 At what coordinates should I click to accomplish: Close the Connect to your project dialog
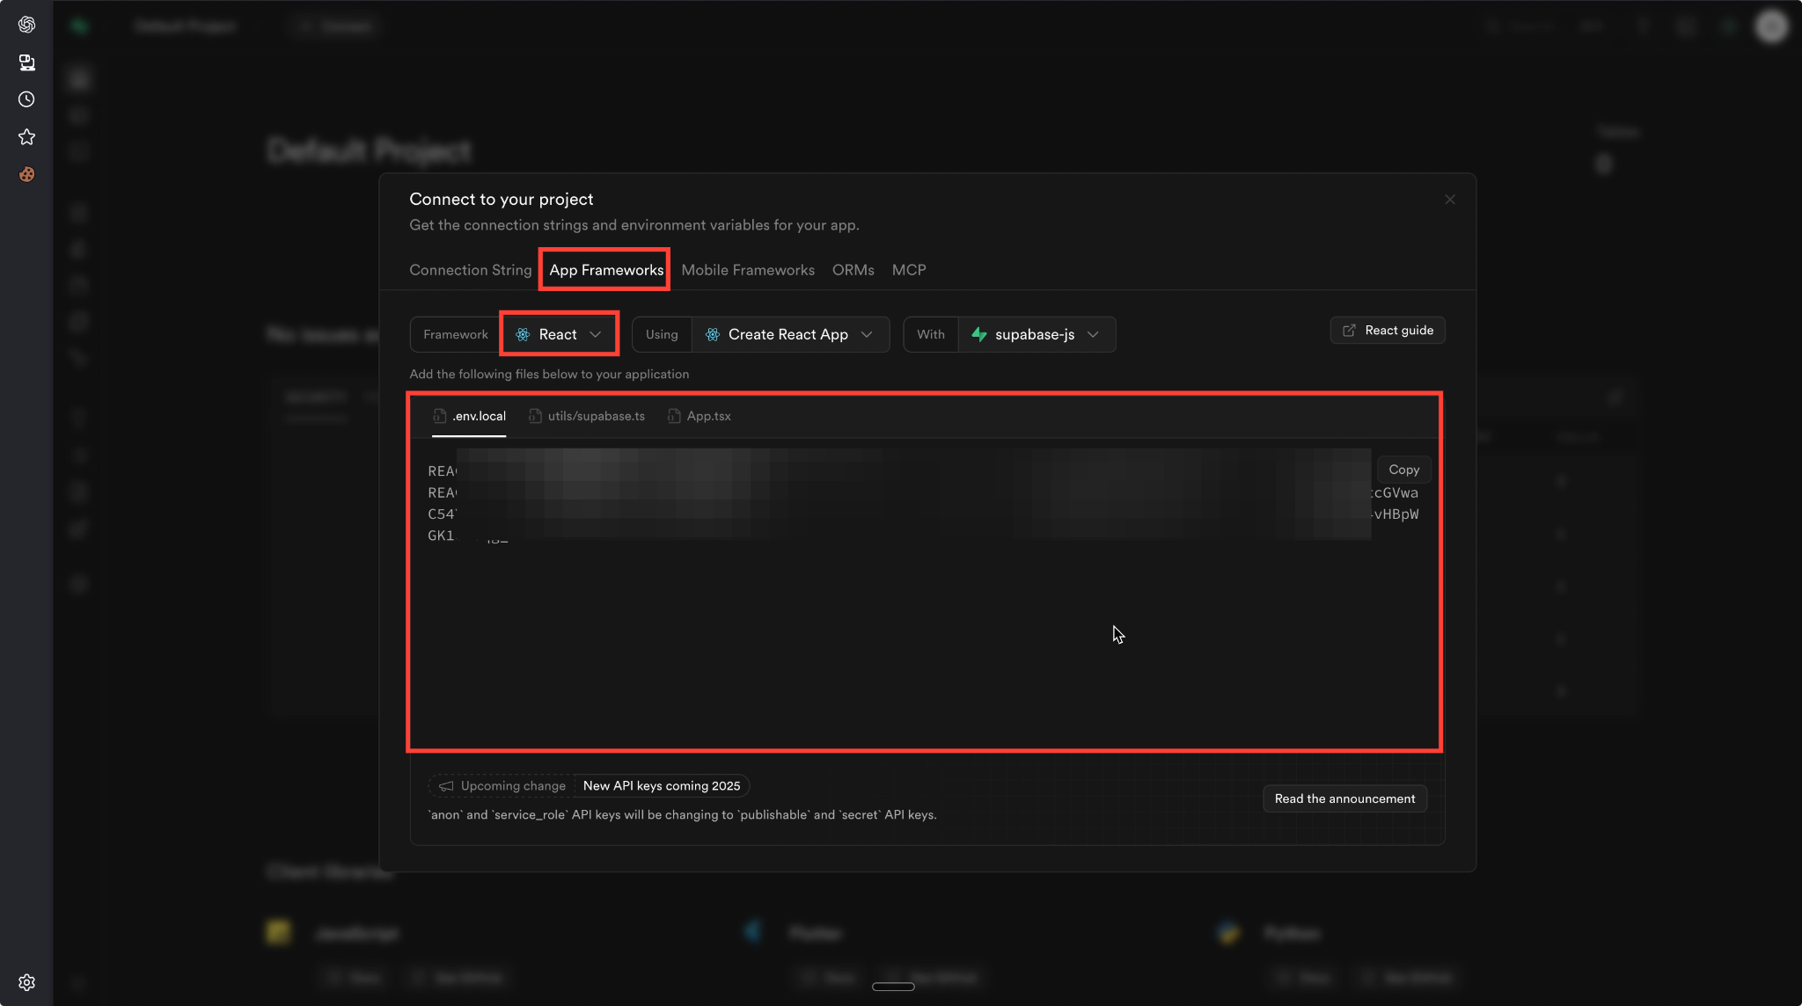tap(1449, 200)
